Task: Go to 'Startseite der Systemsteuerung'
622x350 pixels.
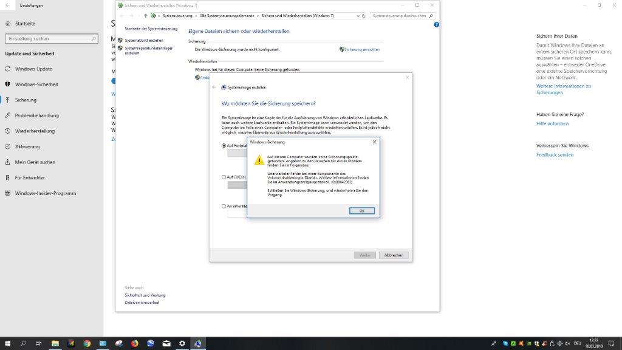Action: [151, 29]
